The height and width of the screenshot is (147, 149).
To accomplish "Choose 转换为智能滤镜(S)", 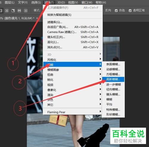I will [x=73, y=15].
